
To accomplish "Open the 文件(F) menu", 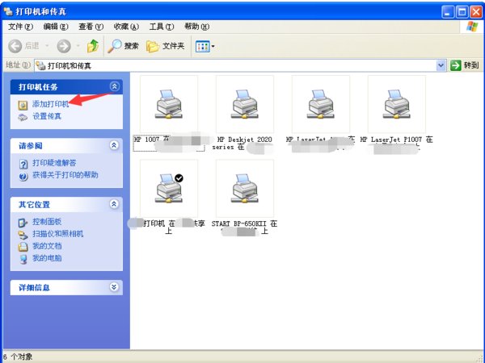I will tap(20, 27).
